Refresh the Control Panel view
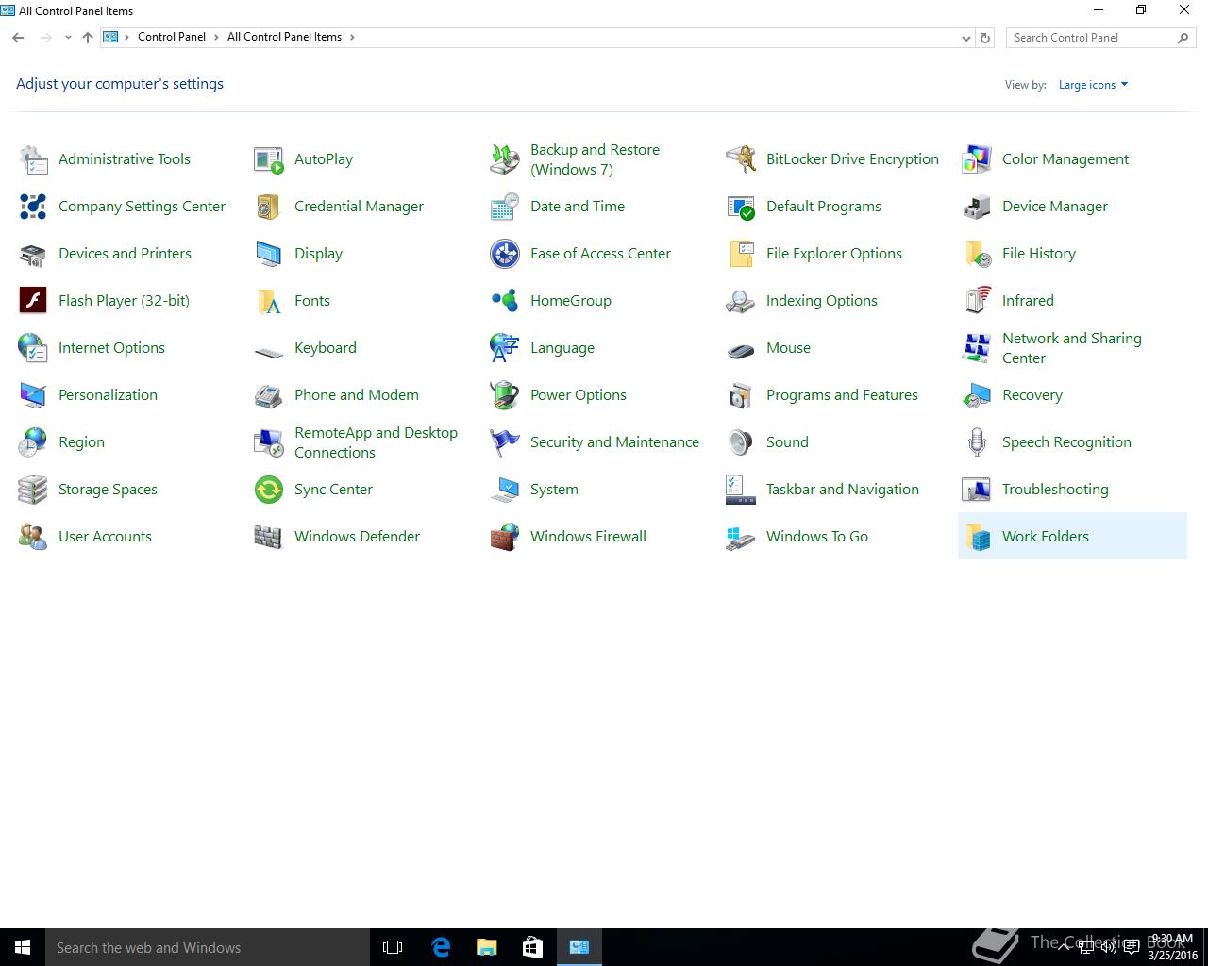The height and width of the screenshot is (966, 1208). tap(985, 38)
